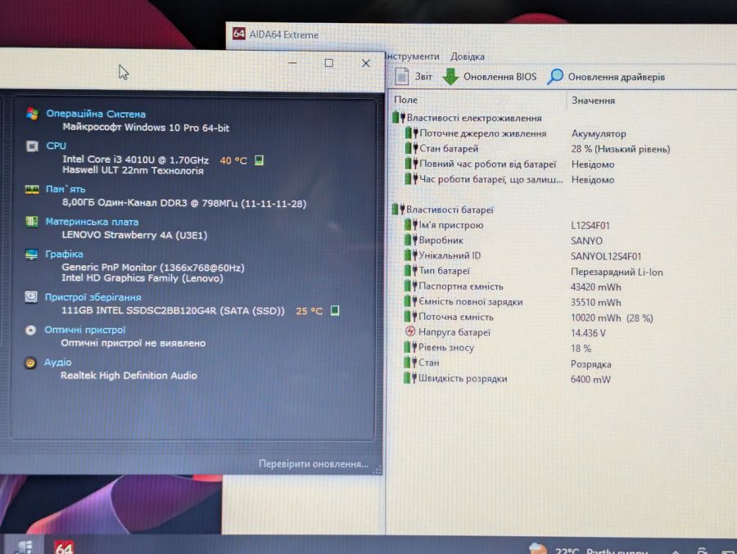Click the RAM module icon beside Пам'ять
737x554 pixels.
tap(32, 189)
